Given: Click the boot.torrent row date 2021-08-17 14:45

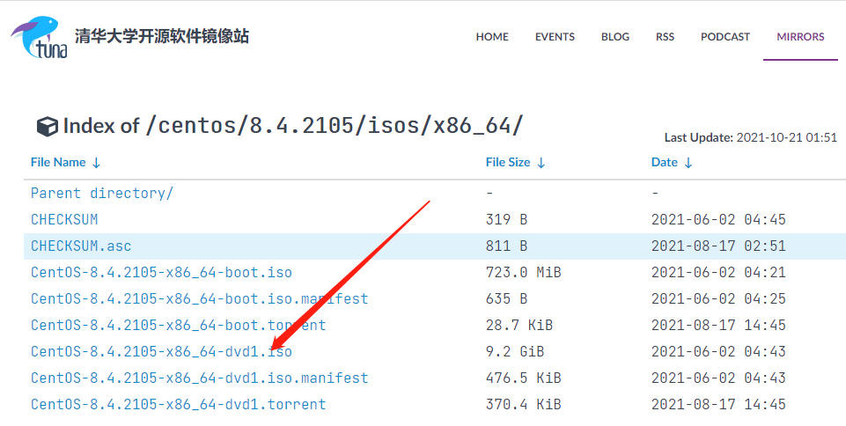Looking at the screenshot, I should click(718, 325).
